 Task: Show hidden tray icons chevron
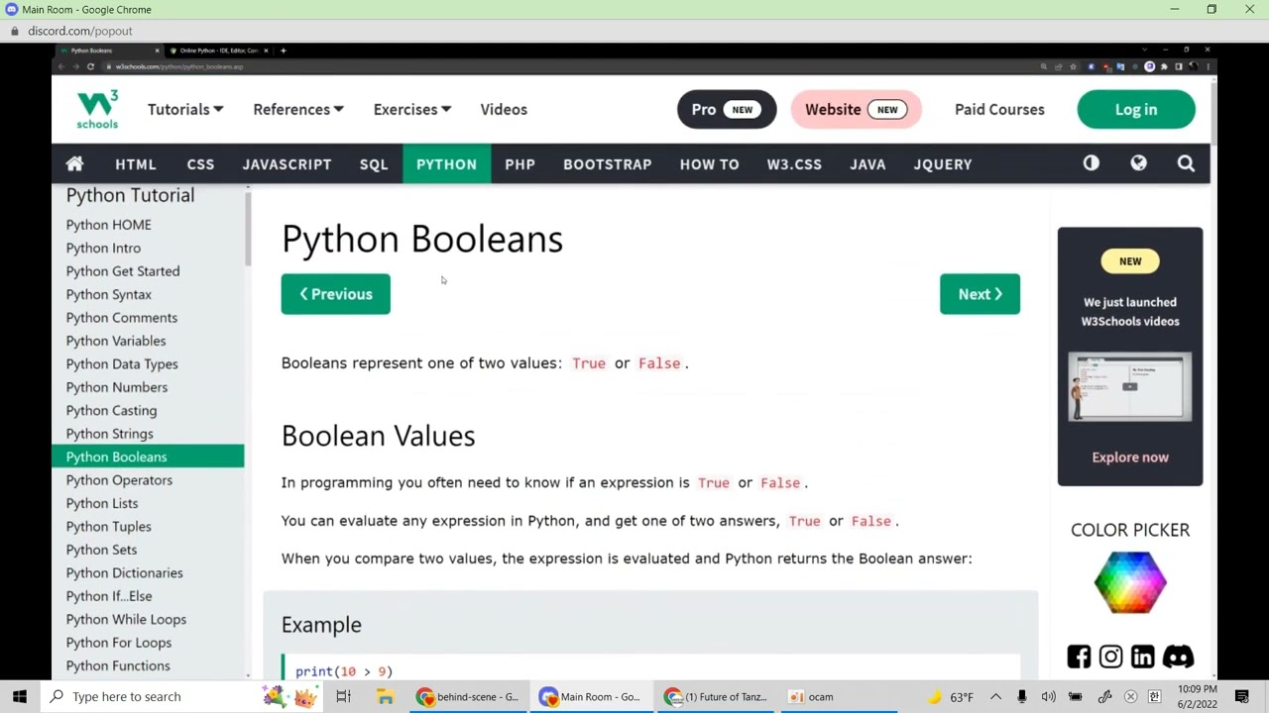pyautogui.click(x=995, y=696)
